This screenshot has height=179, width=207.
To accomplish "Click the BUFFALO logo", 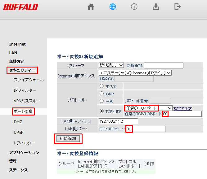I will click(20, 7).
